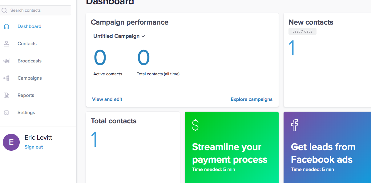Image resolution: width=371 pixels, height=183 pixels.
Task: Click the Active contacts label
Action: pos(108,74)
